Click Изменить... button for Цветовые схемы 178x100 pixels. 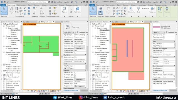(80, 48)
